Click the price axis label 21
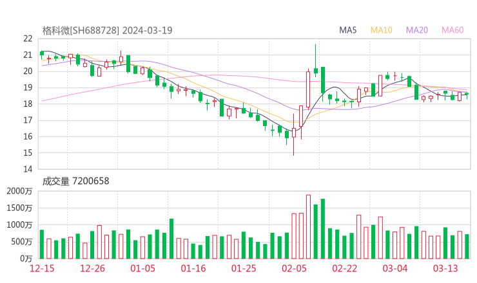Screen dimensions: 477x283 tap(28, 55)
